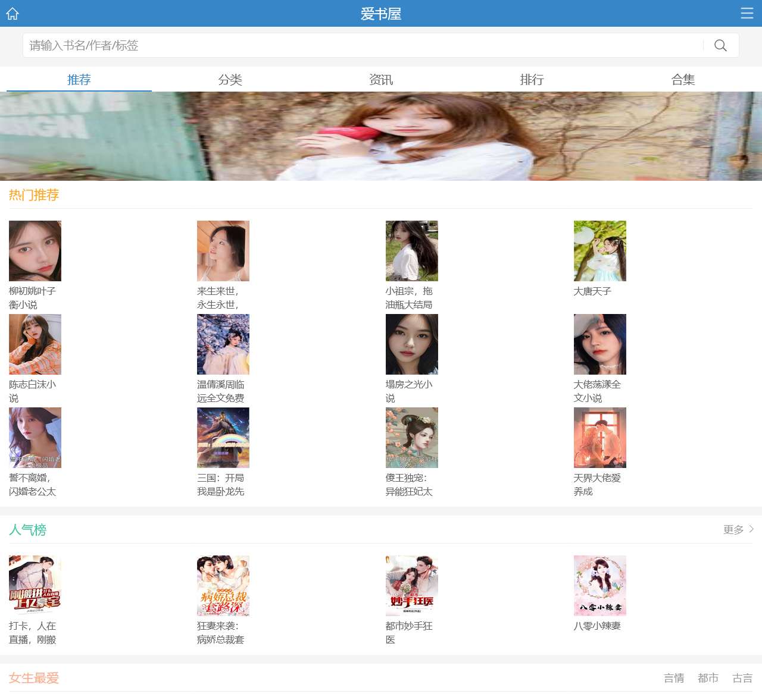Filter 女生最爱 by 言情
Viewport: 762px width, 694px height.
click(674, 678)
